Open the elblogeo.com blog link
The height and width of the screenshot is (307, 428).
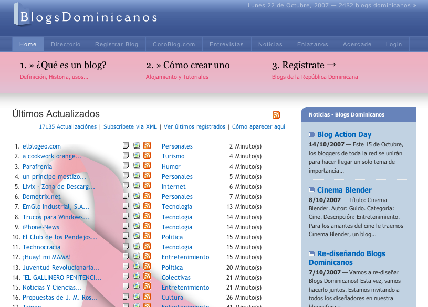[41, 146]
